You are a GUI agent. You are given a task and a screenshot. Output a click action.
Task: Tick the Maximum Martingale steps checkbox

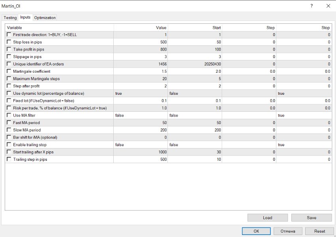click(x=9, y=79)
